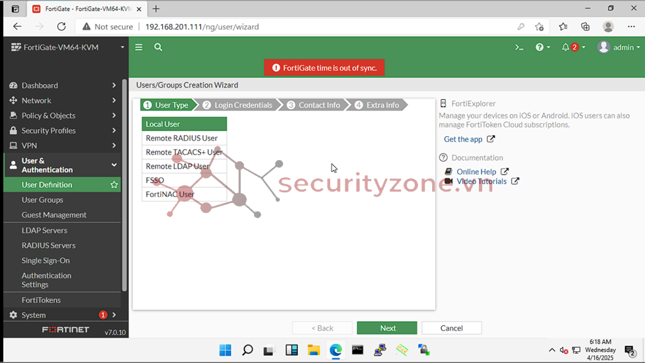Click the Next button
This screenshot has width=645, height=363.
387,328
